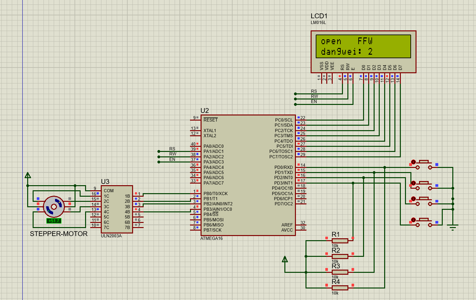This screenshot has width=476, height=300.
Task: Click pin number 9 at the RESET pin
Action: [194, 118]
